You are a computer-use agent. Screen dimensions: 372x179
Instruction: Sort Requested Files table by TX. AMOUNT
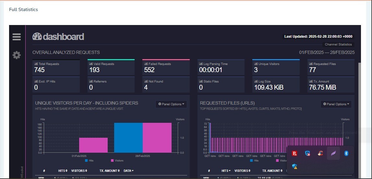(272, 171)
